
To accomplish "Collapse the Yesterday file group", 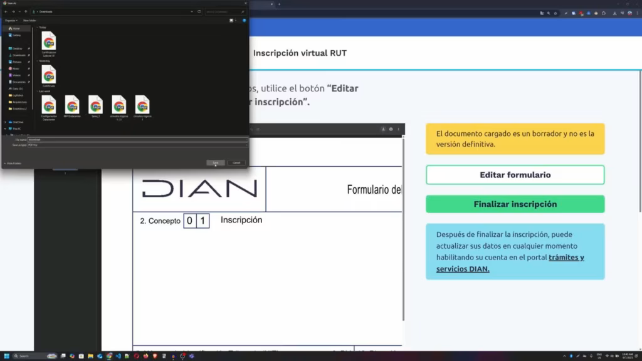I will 37,61.
